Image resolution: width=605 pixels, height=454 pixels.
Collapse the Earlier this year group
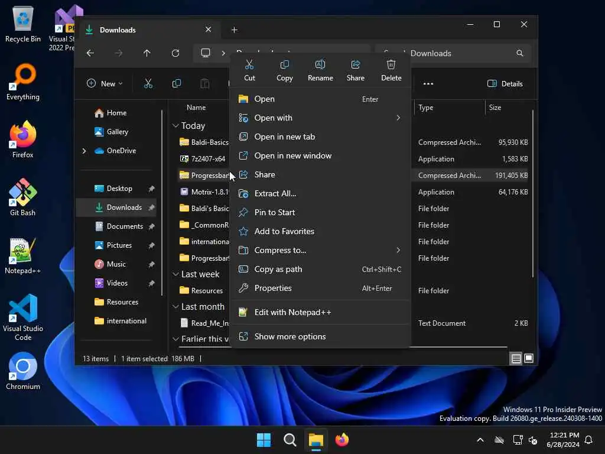click(x=175, y=339)
